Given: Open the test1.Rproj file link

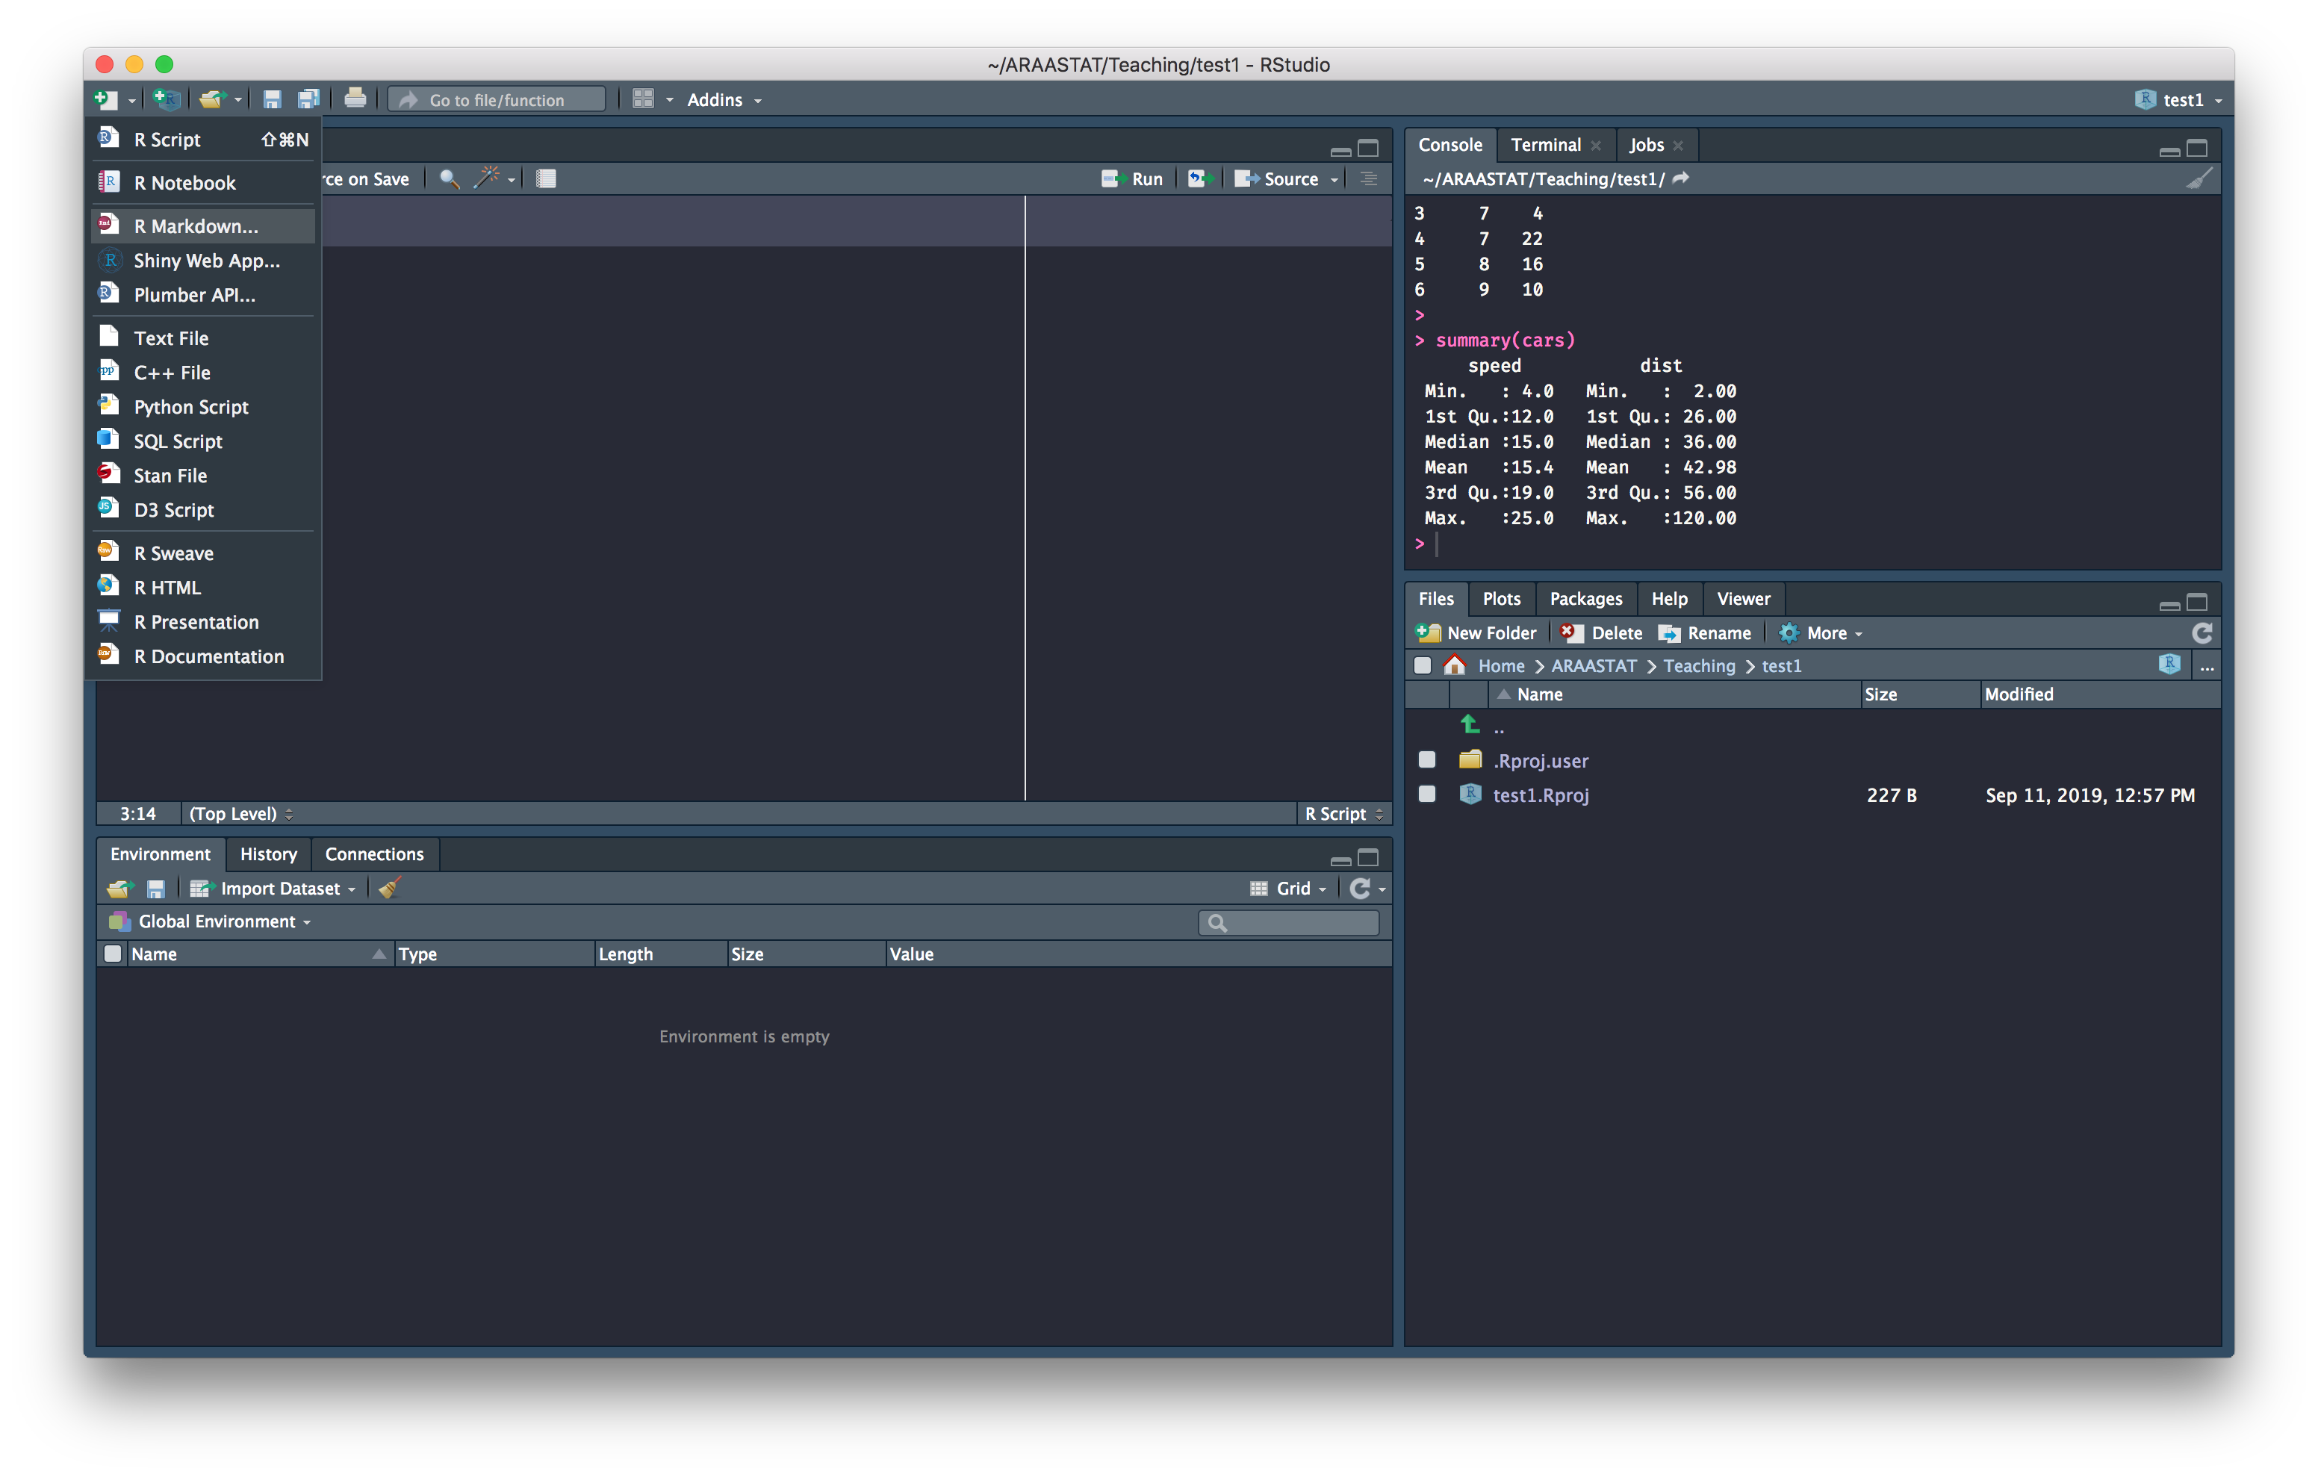Looking at the screenshot, I should pos(1540,795).
